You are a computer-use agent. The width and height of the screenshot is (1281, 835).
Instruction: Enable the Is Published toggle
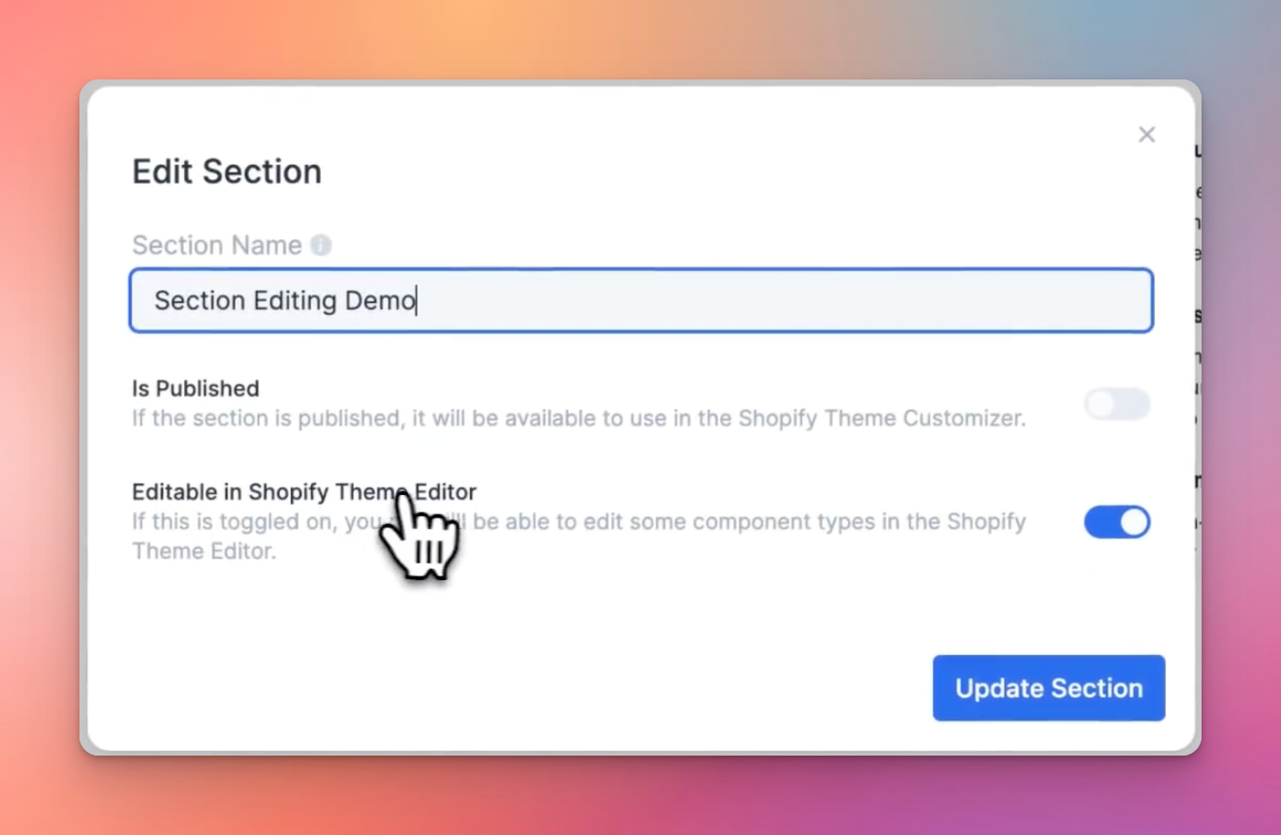tap(1117, 404)
